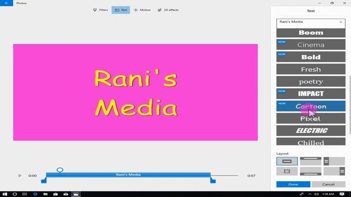Screen dimensions: 351x197
Task: Choose the Pixel text style
Action: pos(311,118)
